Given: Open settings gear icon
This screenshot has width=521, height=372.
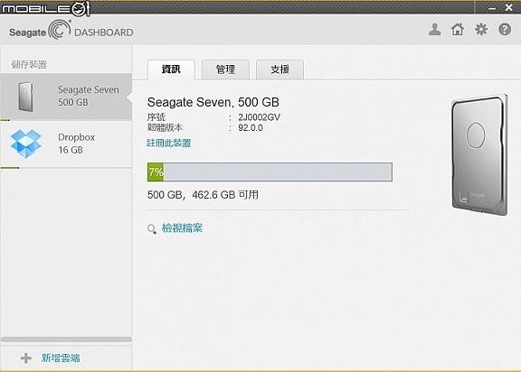Looking at the screenshot, I should (x=481, y=30).
